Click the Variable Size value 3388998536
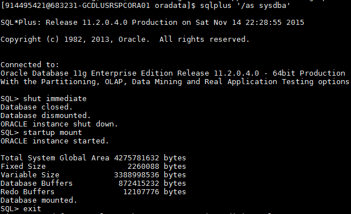 coord(137,175)
